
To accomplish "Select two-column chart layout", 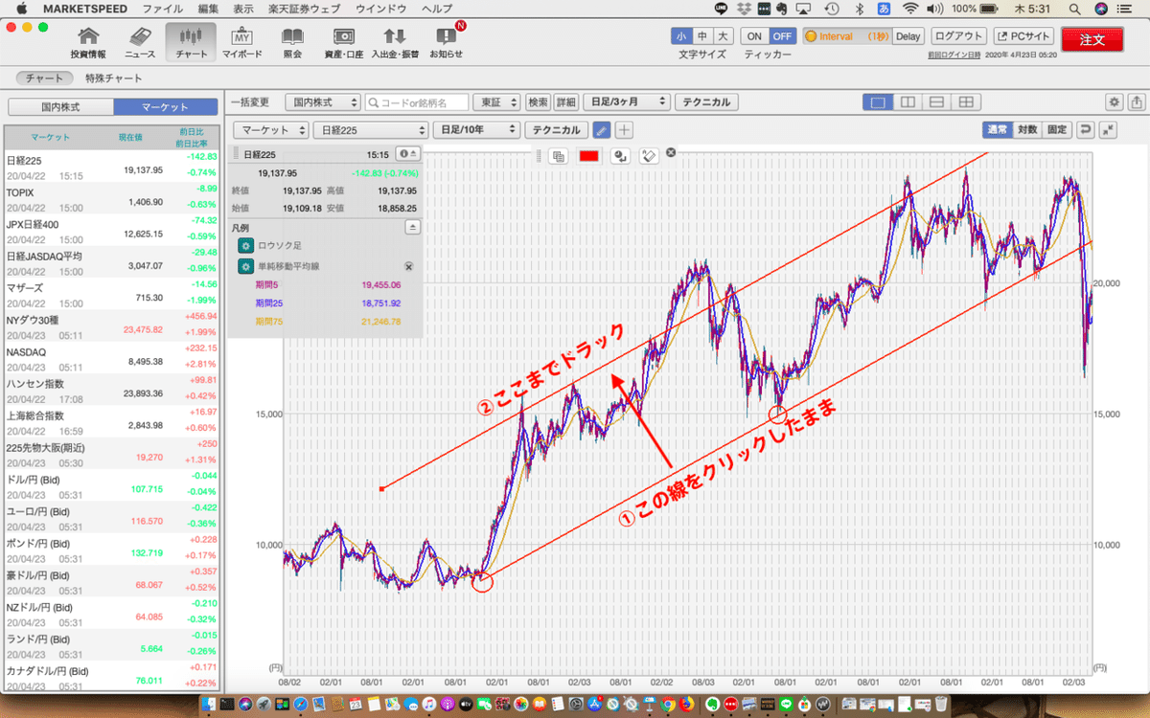I will 907,101.
